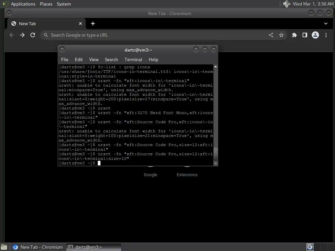Click the terminal scrollbar thumb
Viewport: 335px width, 251px height.
(216, 154)
